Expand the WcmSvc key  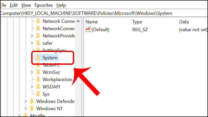[32, 72]
